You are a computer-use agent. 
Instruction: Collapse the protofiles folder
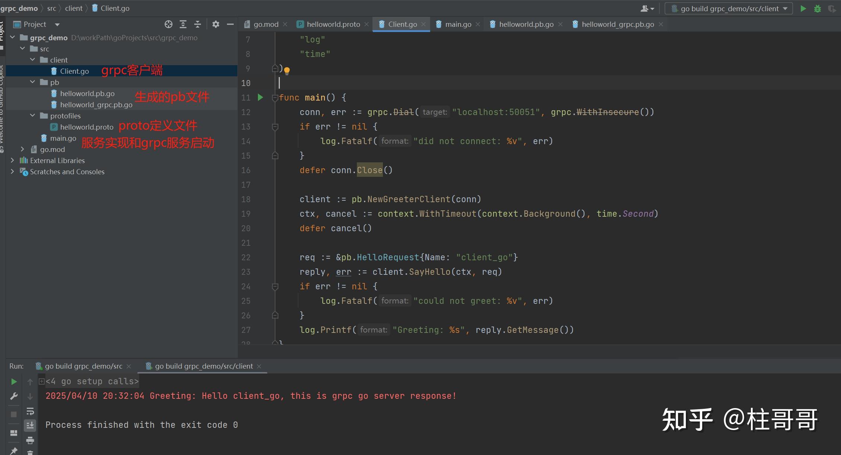pos(32,116)
